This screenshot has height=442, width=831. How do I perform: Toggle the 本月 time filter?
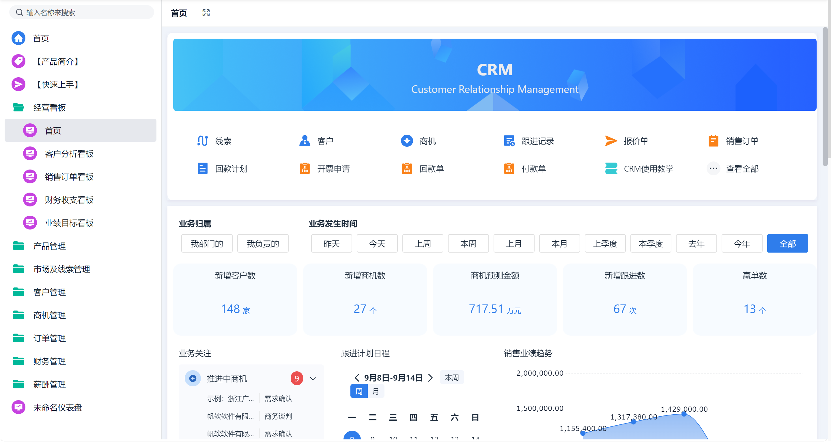click(x=559, y=244)
